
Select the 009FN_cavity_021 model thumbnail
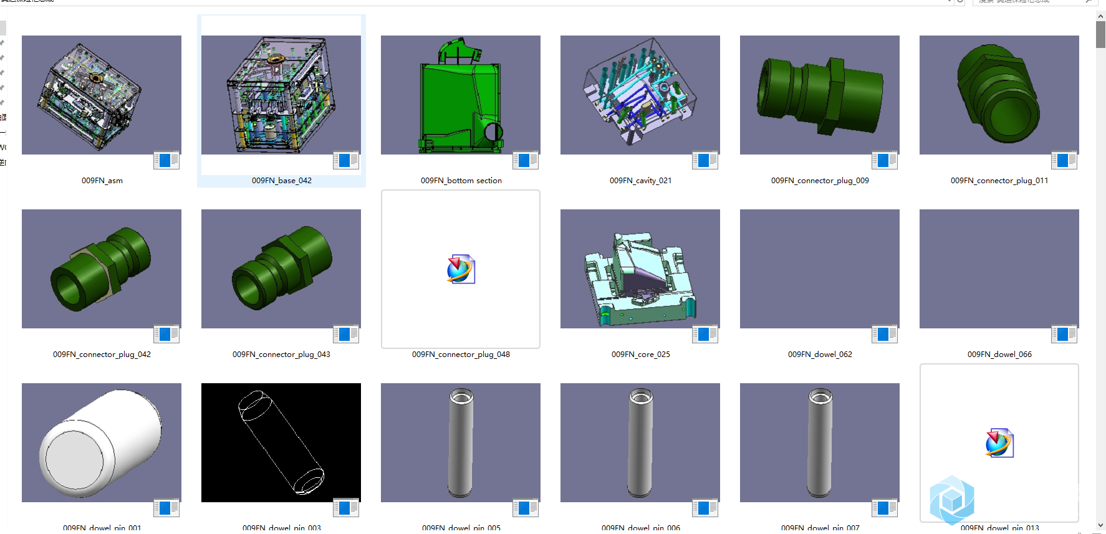640,95
